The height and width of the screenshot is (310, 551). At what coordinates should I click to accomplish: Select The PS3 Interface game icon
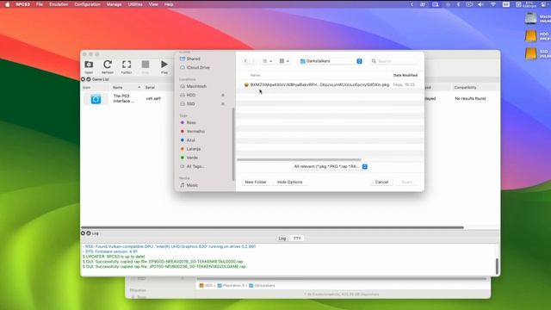(x=96, y=99)
